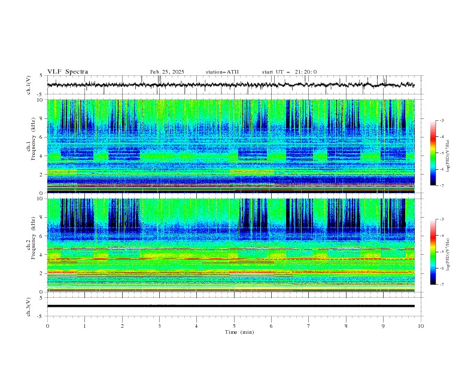This screenshot has height=366, width=474.
Task: Click the '5' tick on time axis
Action: pyautogui.click(x=234, y=326)
